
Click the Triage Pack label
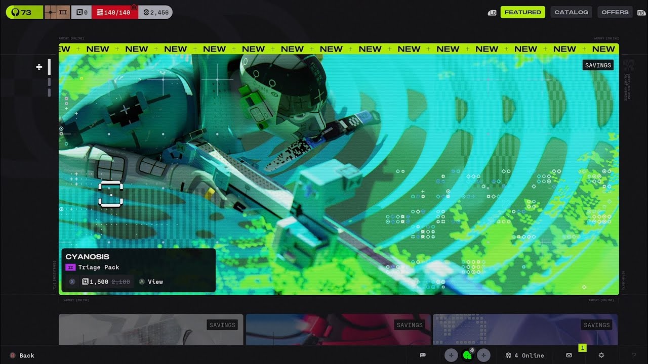pos(99,267)
